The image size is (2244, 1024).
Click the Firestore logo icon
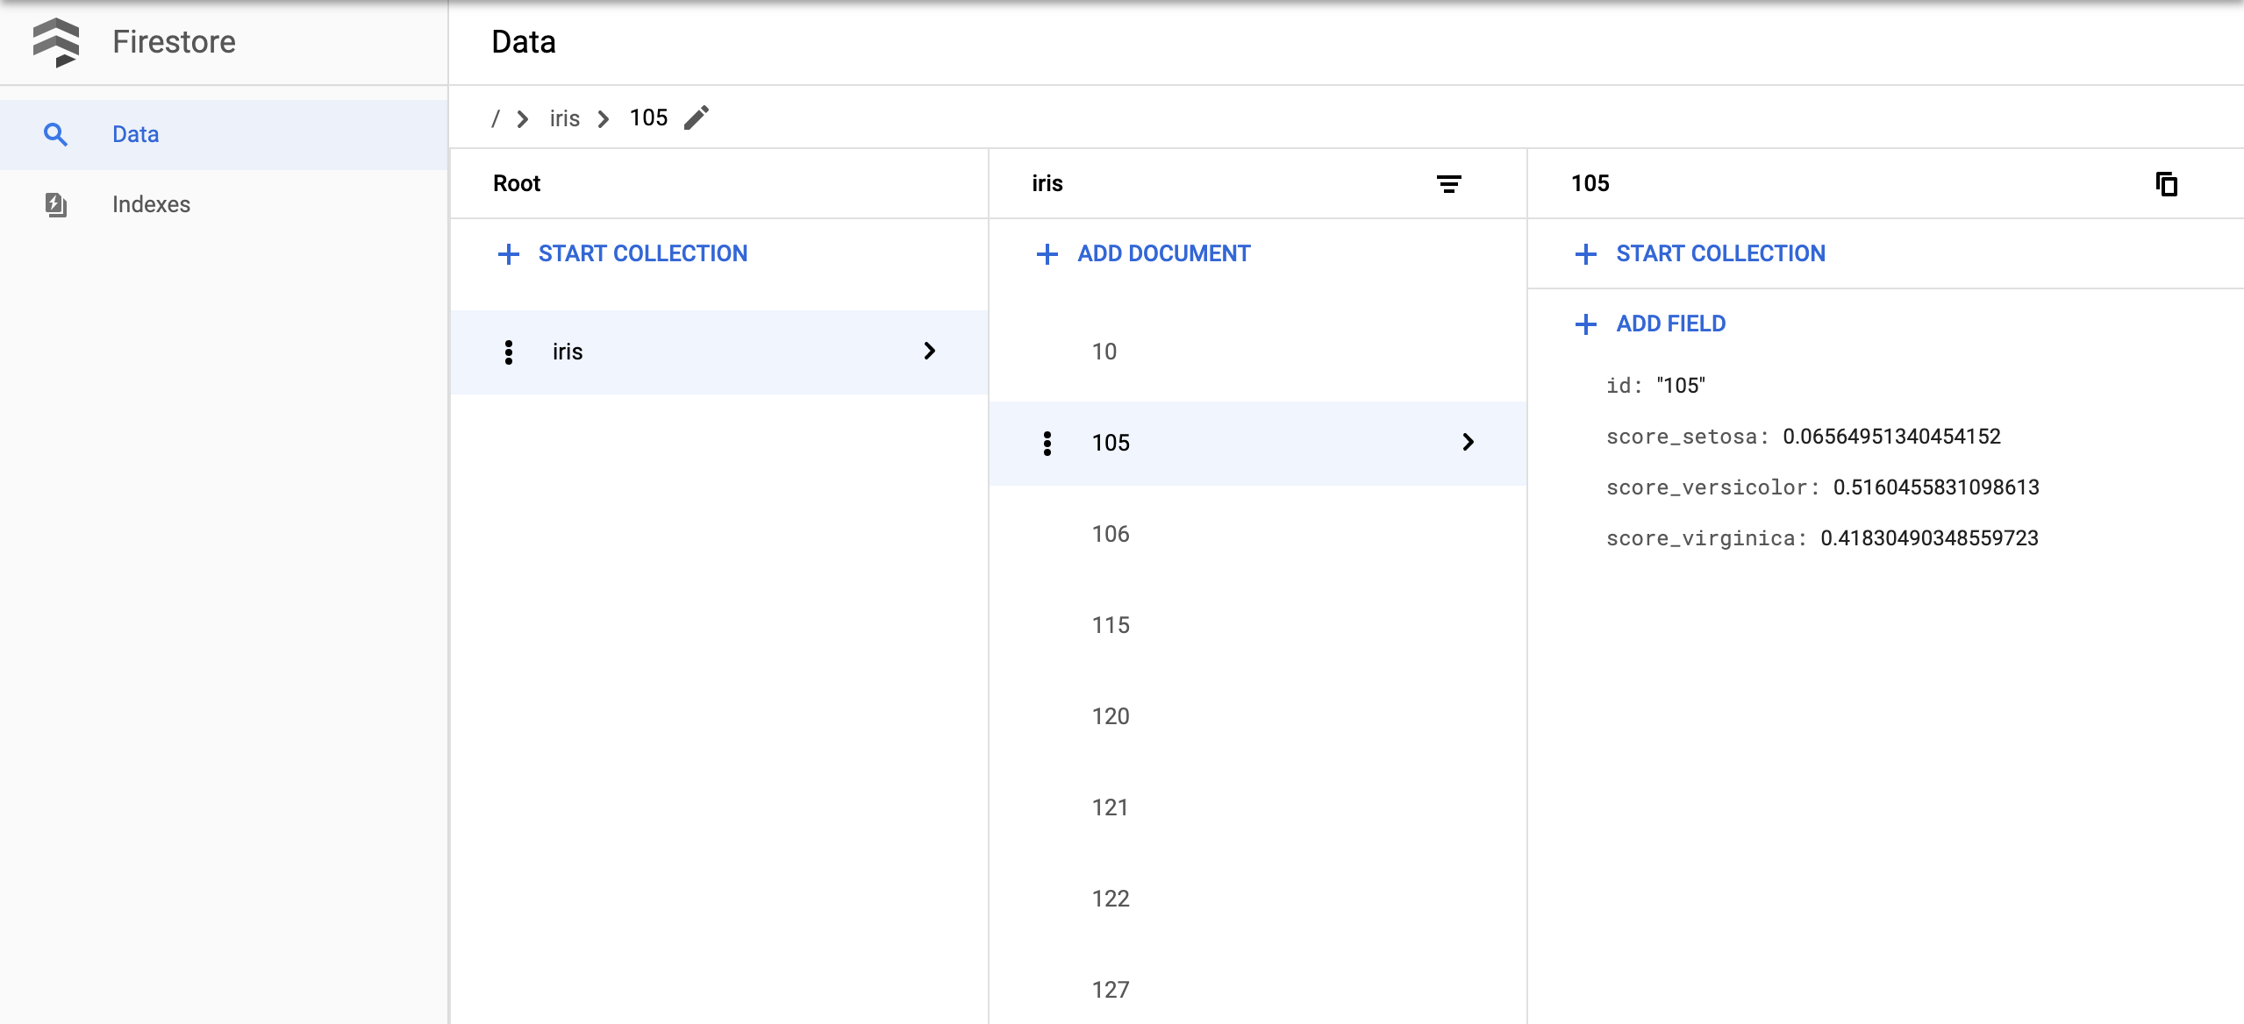click(56, 42)
